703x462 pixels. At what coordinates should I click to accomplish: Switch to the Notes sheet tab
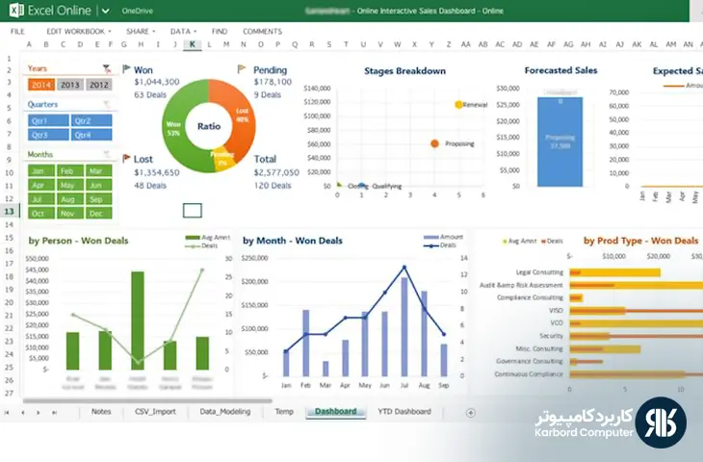tap(101, 411)
